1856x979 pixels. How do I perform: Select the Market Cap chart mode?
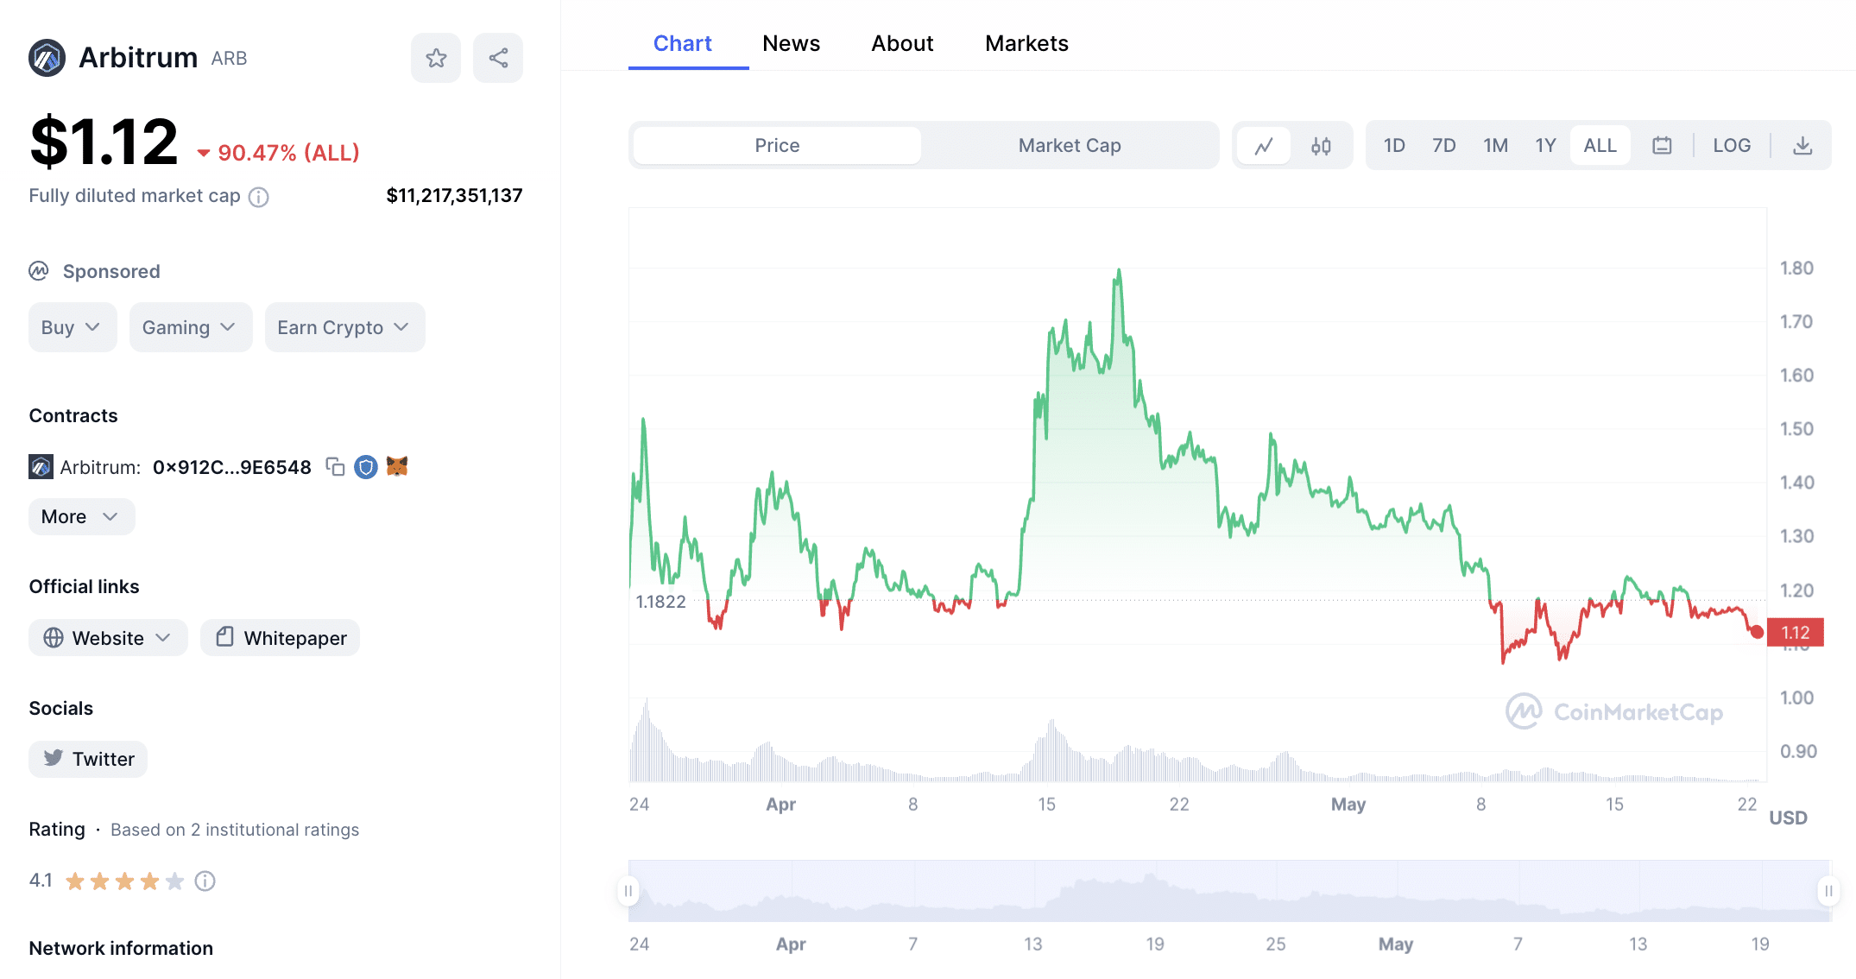(x=1070, y=146)
